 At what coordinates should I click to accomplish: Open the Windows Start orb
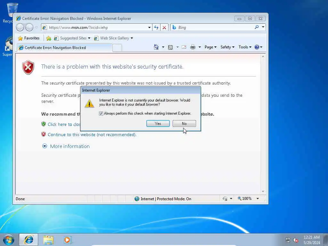coord(9,240)
